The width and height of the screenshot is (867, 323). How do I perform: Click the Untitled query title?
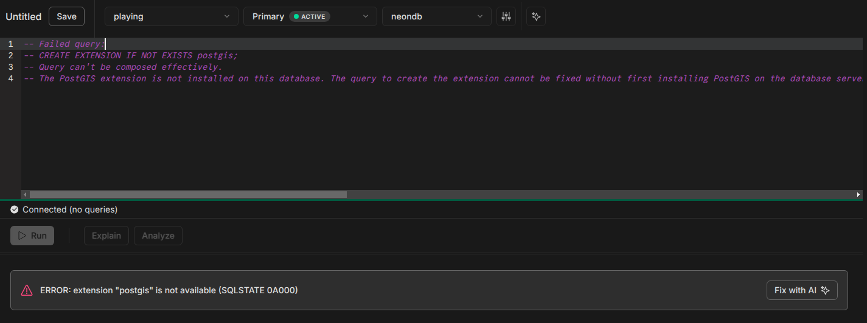(24, 16)
